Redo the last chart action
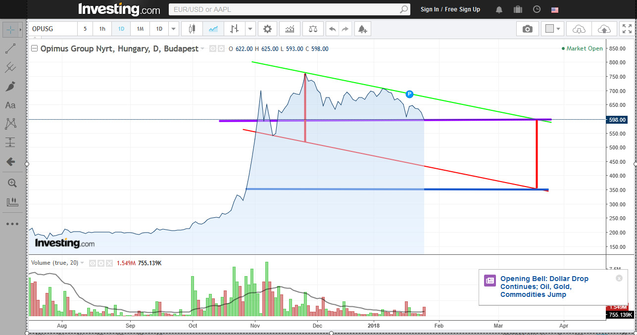The image size is (637, 335). [345, 29]
